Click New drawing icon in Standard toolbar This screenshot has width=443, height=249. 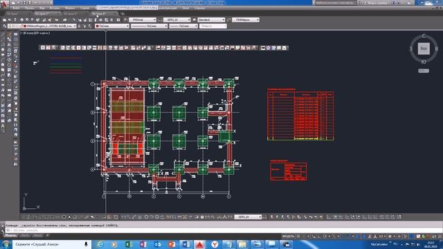click(5, 20)
